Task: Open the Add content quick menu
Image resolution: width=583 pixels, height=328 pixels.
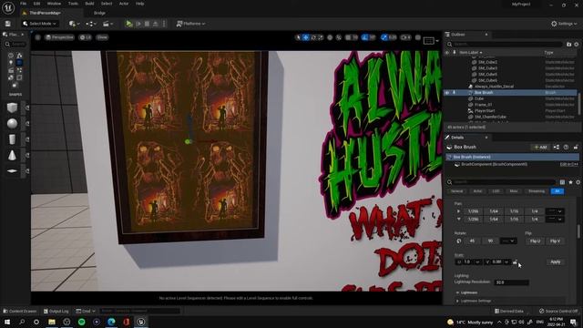Action: pyautogui.click(x=74, y=24)
